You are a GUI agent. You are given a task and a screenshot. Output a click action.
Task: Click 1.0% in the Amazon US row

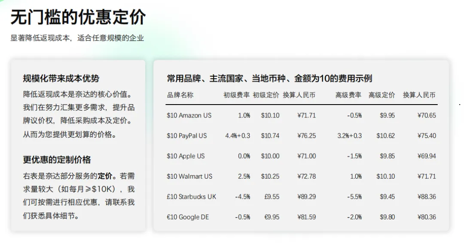[x=244, y=115]
